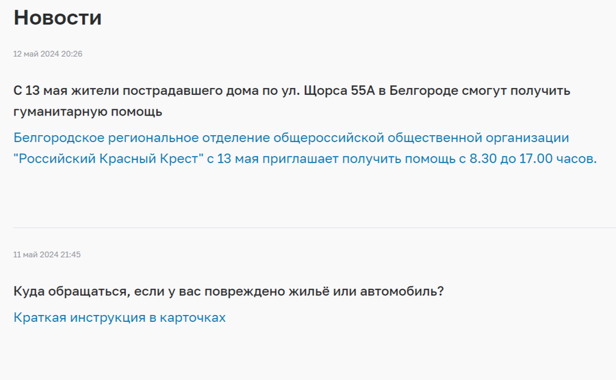Select the 12 май 2024 20:26 timestamp

(x=47, y=54)
